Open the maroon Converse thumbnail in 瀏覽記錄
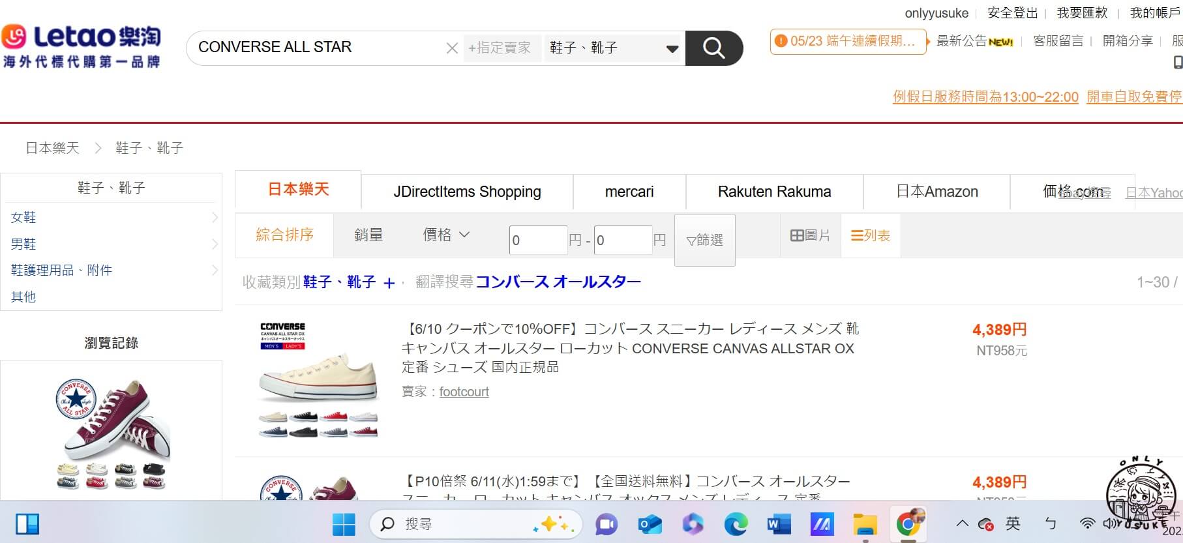The height and width of the screenshot is (543, 1183). pos(112,433)
